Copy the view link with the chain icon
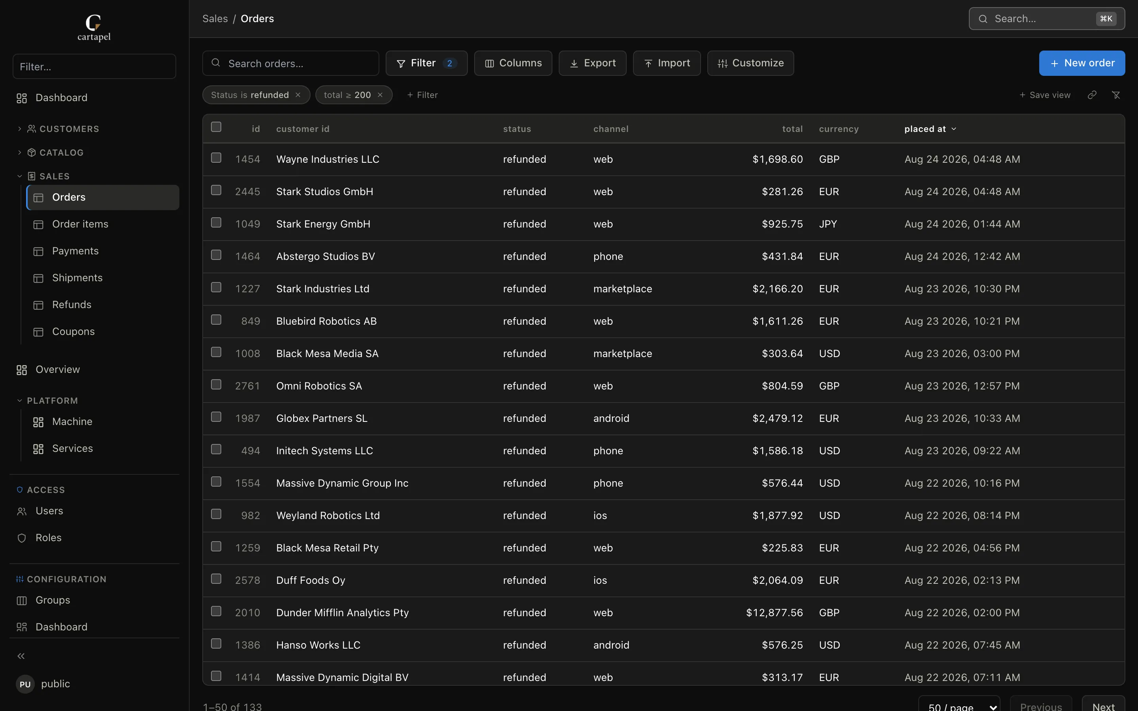The image size is (1138, 711). point(1092,95)
